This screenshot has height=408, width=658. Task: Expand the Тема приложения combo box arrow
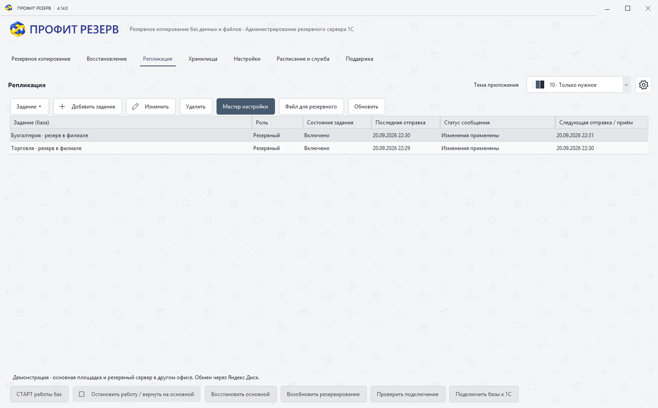tap(626, 85)
